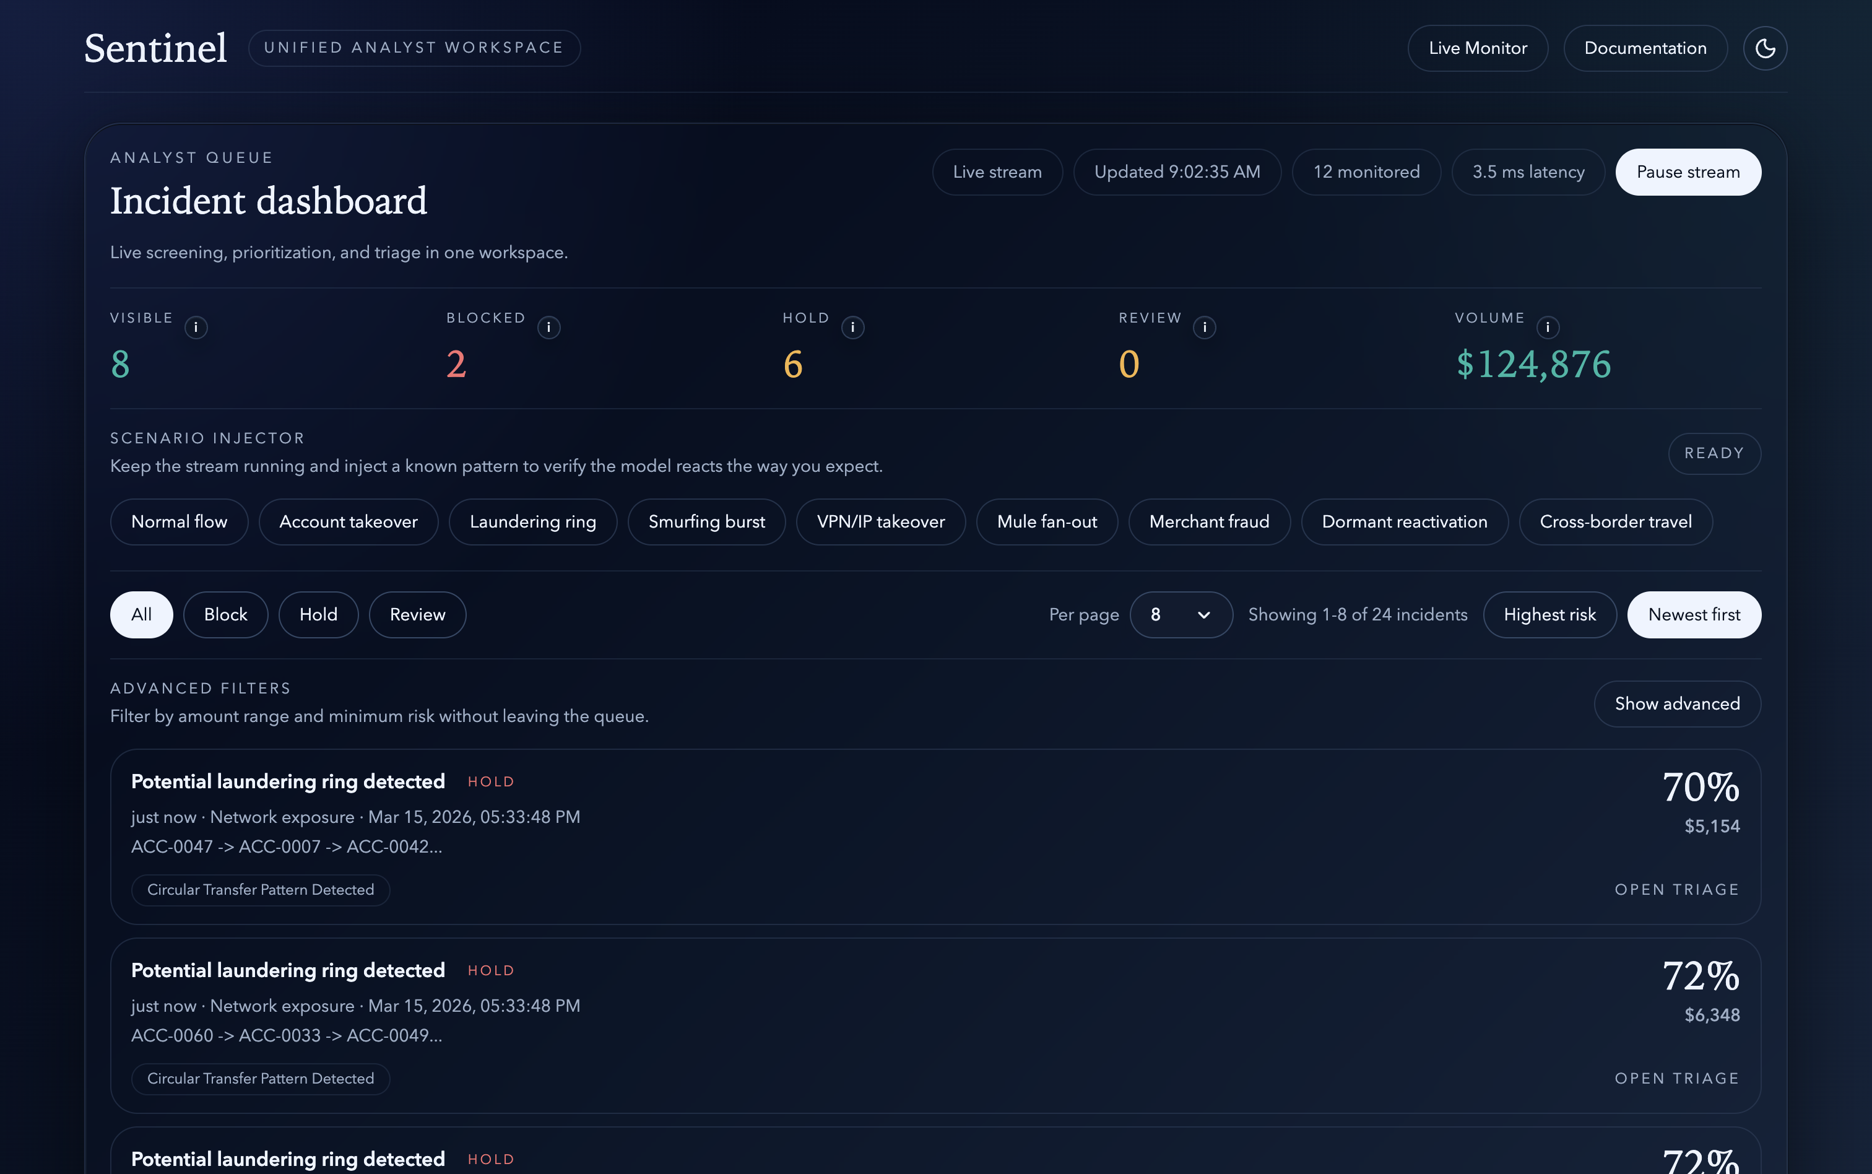Viewport: 1872px width, 1174px height.
Task: Inject the Mule fan-out scenario
Action: pyautogui.click(x=1046, y=522)
